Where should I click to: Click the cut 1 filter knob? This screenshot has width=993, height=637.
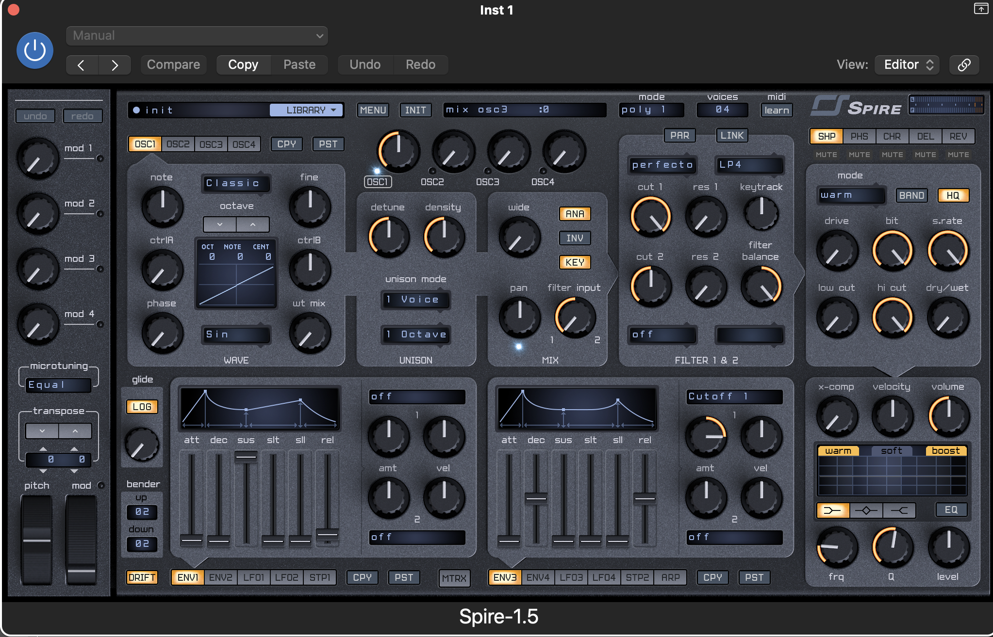coord(651,217)
